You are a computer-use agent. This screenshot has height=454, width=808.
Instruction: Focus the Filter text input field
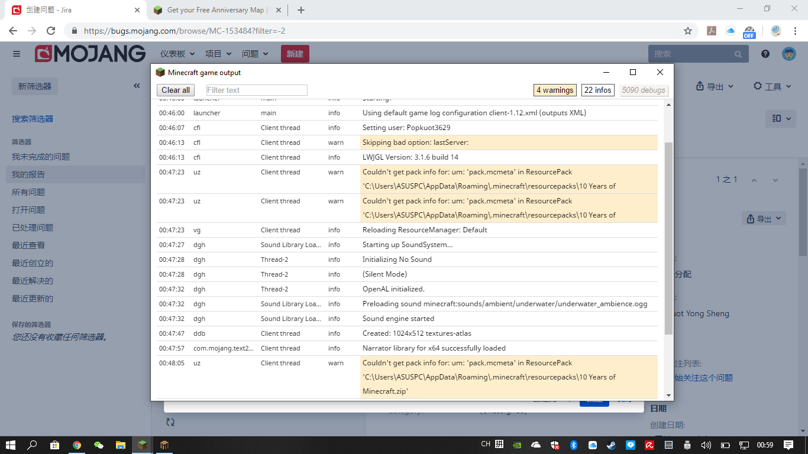coord(257,90)
